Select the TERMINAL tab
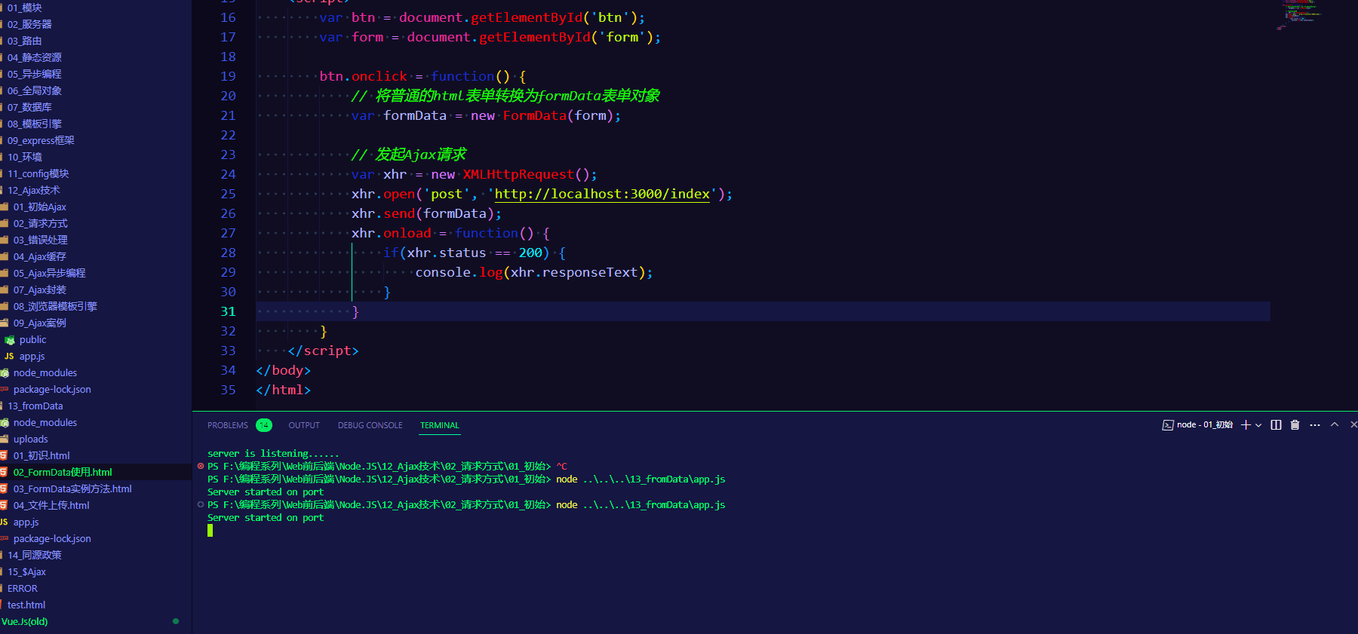1358x634 pixels. tap(439, 425)
